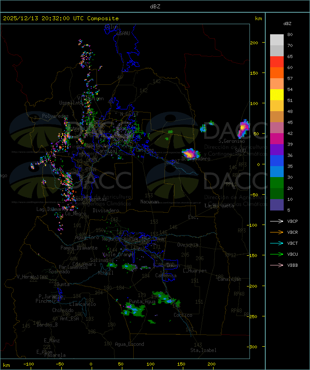The height and width of the screenshot is (370, 310).
Task: Pick the slate 5-10 dBZ swatch
Action: (277, 204)
